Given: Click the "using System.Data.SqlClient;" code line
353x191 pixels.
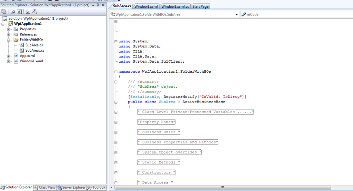Looking at the screenshot, I should (152, 61).
